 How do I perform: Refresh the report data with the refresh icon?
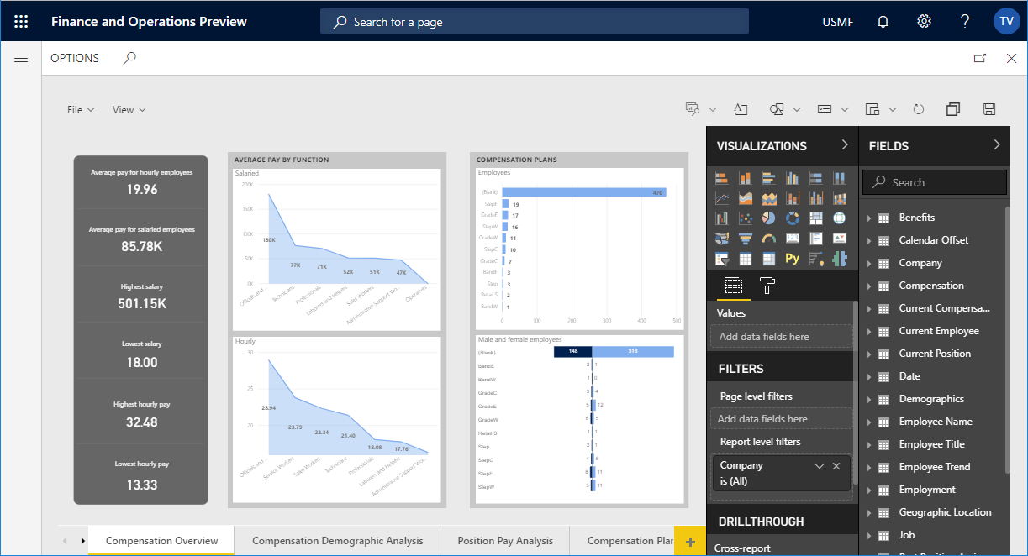(x=918, y=108)
